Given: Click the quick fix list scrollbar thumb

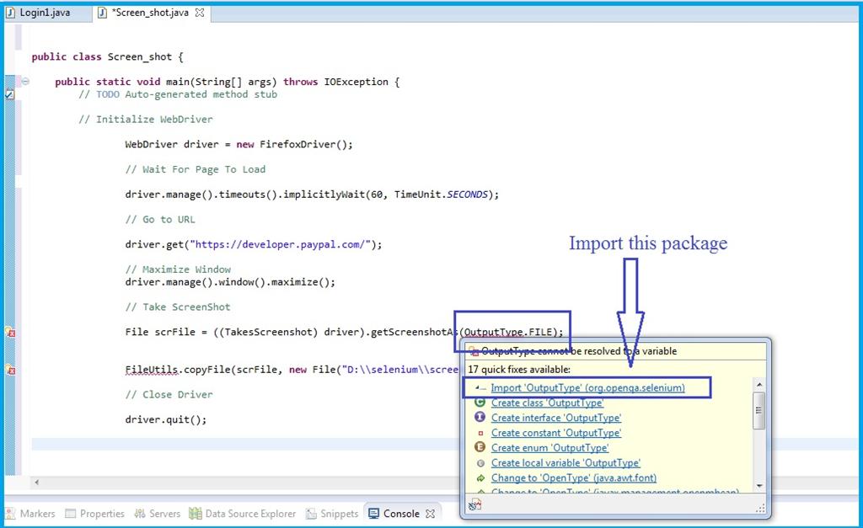Looking at the screenshot, I should pyautogui.click(x=759, y=410).
